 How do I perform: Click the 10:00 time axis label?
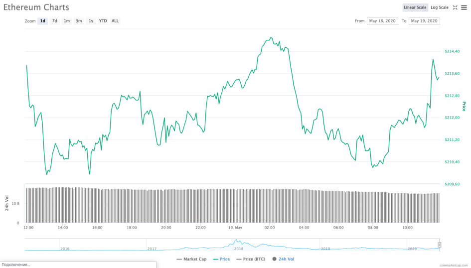[x=408, y=228]
